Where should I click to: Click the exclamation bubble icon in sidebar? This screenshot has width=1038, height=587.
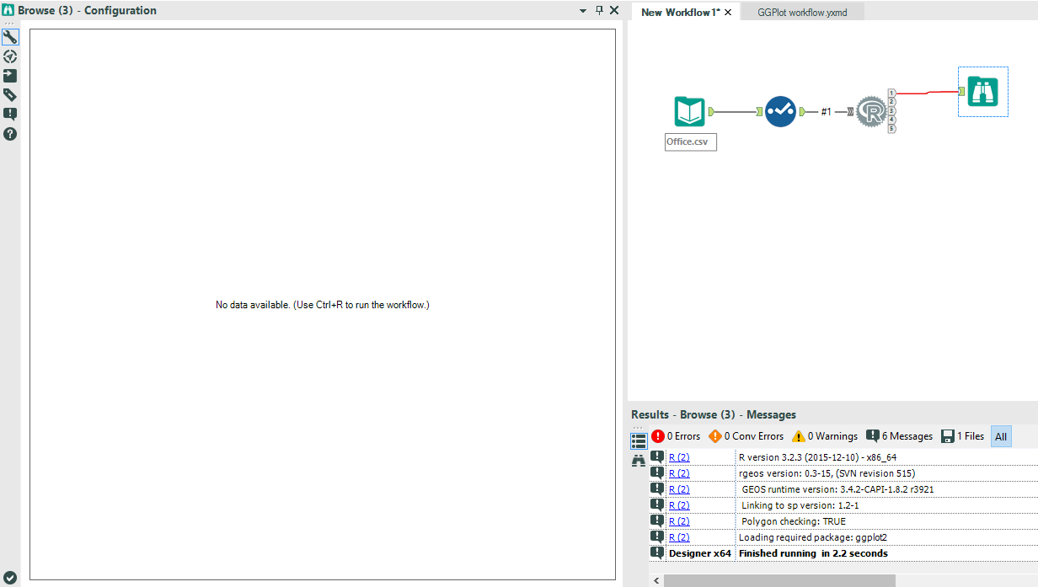[10, 114]
